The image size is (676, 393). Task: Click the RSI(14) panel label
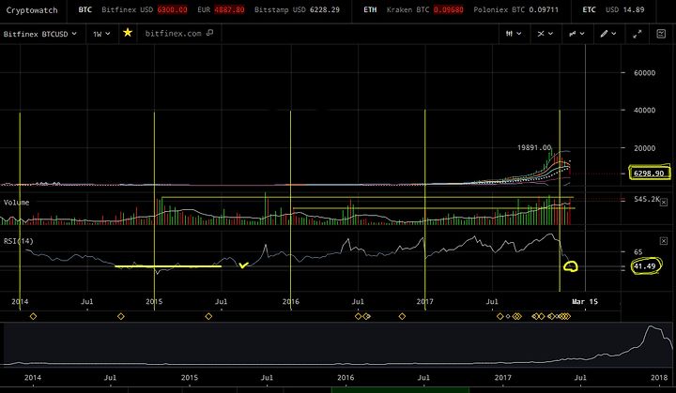(19, 241)
